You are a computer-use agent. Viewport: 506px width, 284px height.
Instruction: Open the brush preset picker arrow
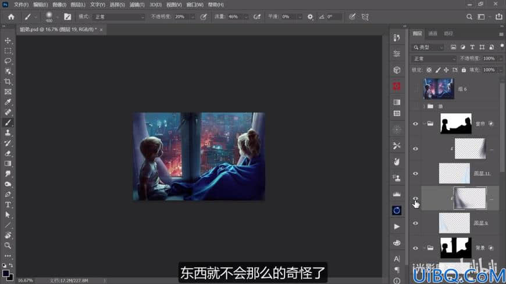(x=57, y=17)
